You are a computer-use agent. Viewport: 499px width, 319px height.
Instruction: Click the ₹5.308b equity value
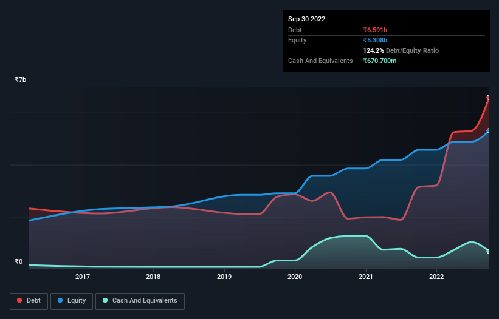coord(375,40)
